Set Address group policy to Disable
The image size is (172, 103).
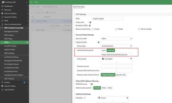[97, 88]
